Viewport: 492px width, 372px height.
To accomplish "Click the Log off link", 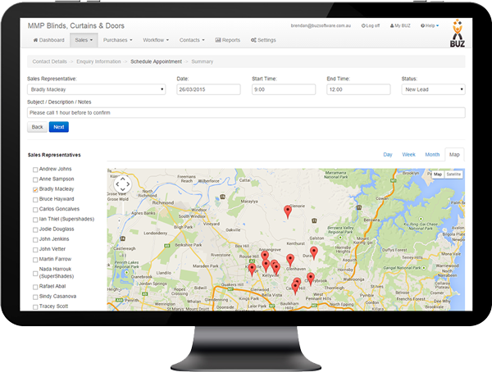I will (x=371, y=25).
